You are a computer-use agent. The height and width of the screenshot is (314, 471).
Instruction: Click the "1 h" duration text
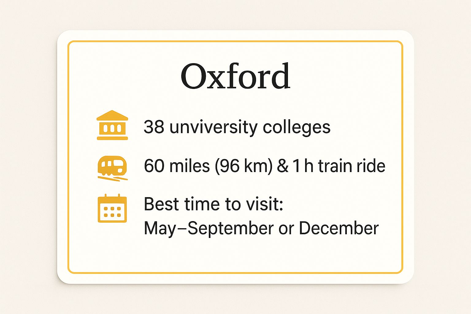(x=303, y=166)
